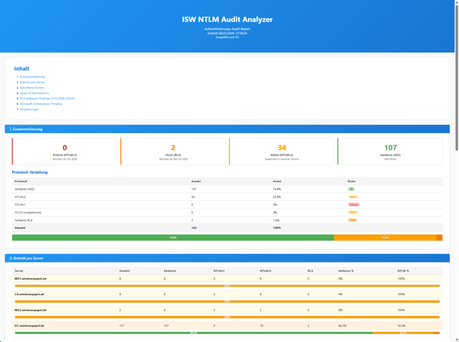This screenshot has width=459, height=342.
Task: Click the Mittel badge for NTLM (unbestimmt)
Action: [x=352, y=212]
